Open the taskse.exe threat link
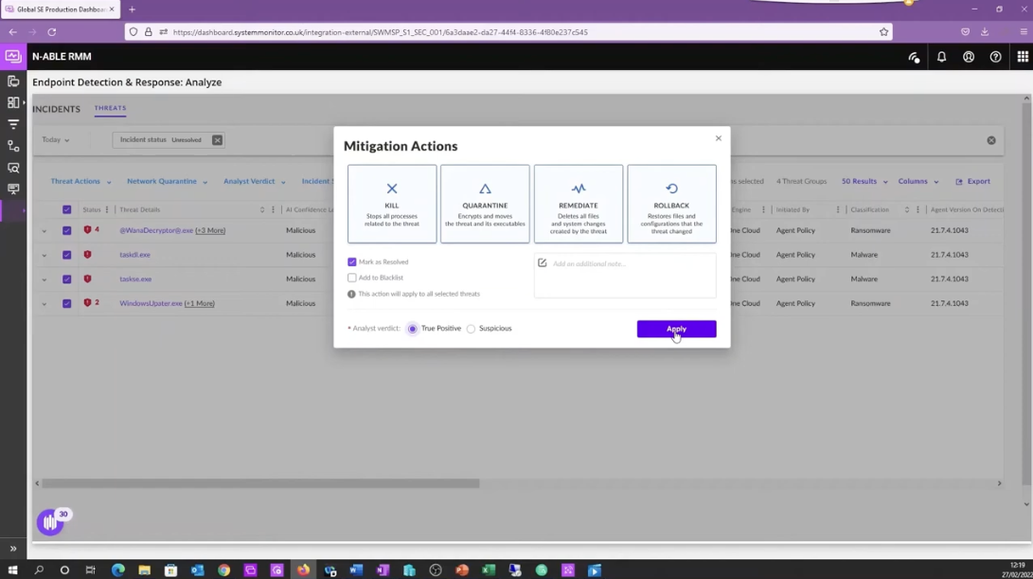The width and height of the screenshot is (1033, 579). [135, 279]
